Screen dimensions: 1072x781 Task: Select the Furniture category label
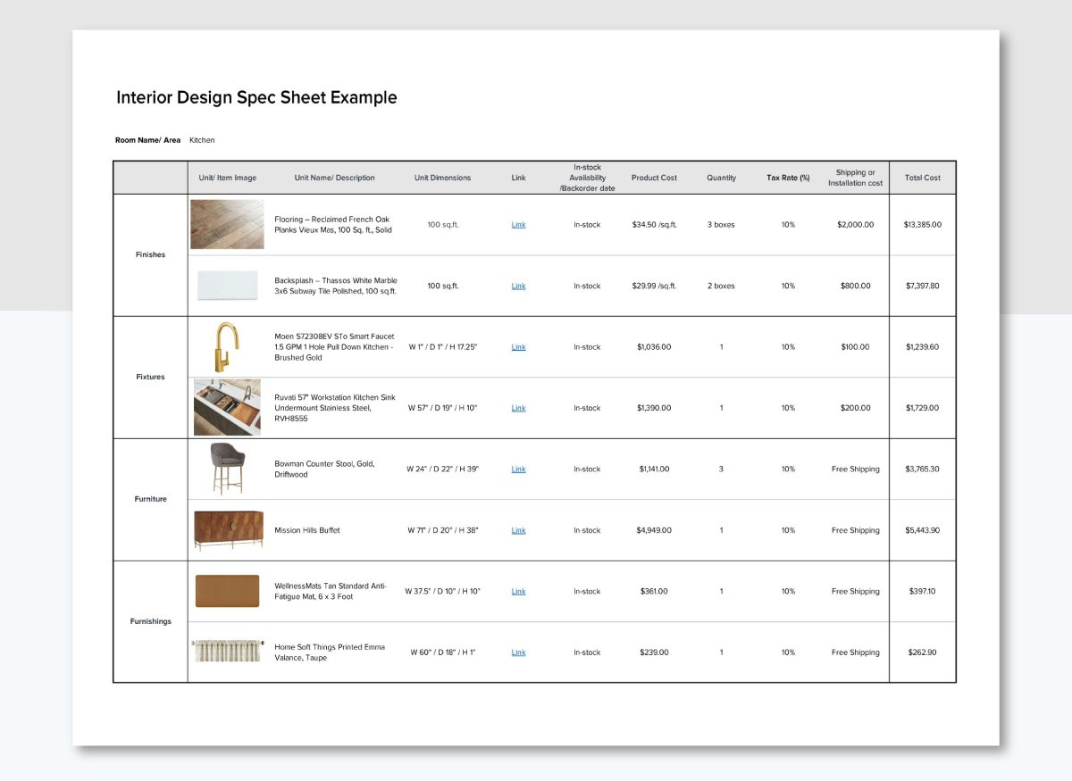click(x=150, y=499)
